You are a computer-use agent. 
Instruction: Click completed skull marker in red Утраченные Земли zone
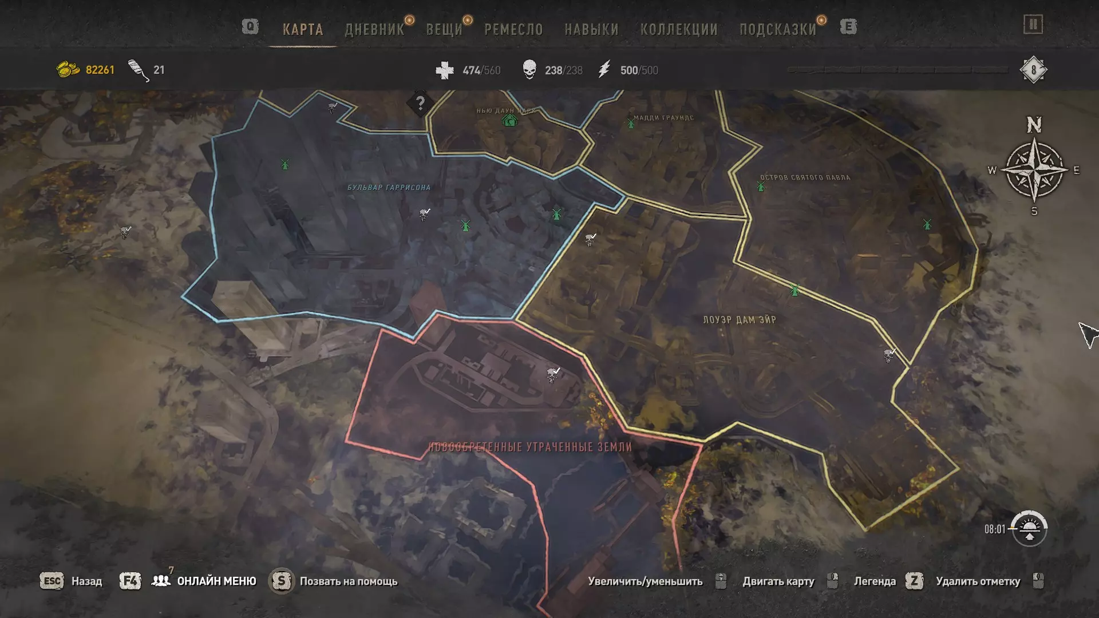553,375
